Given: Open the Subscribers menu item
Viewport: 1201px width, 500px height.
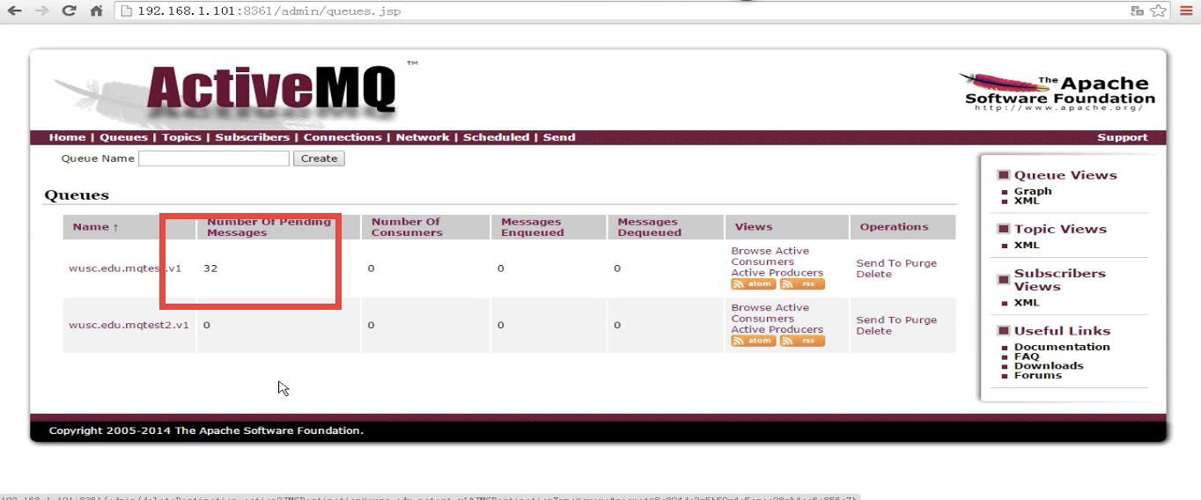Looking at the screenshot, I should coord(252,137).
